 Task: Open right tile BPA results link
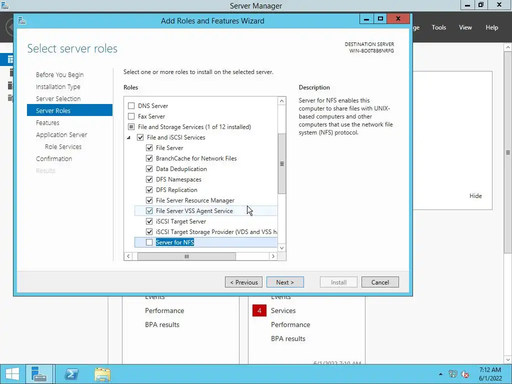[x=288, y=338]
